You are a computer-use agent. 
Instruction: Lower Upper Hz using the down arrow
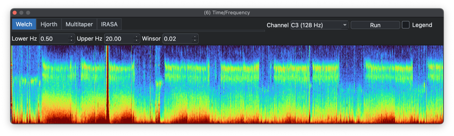[137, 41]
